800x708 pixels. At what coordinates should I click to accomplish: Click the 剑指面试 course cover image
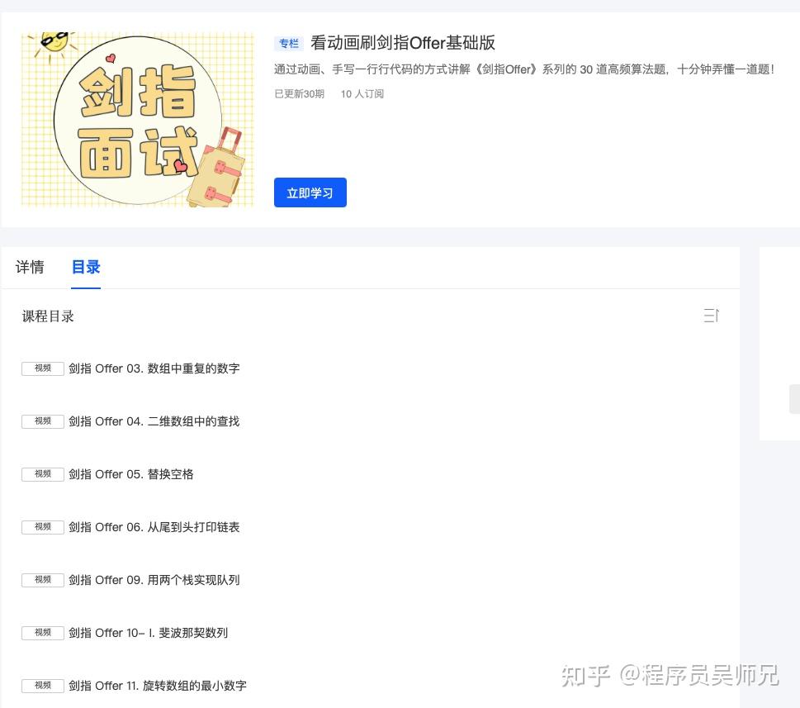[x=137, y=120]
